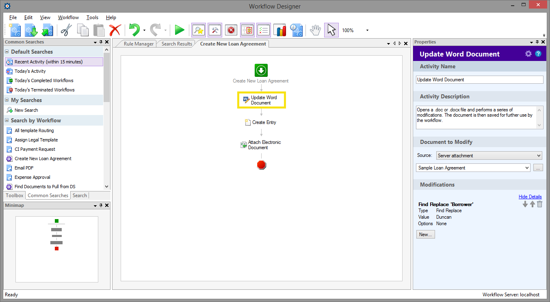550x302 pixels.
Task: Select the Create Entry activity
Action: (x=261, y=122)
